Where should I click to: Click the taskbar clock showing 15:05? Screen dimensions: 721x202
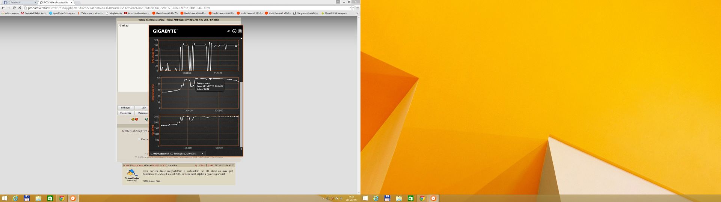[351, 198]
